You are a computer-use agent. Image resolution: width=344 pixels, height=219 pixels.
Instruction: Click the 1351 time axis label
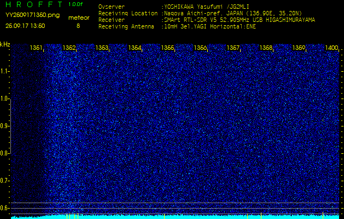pos(37,48)
